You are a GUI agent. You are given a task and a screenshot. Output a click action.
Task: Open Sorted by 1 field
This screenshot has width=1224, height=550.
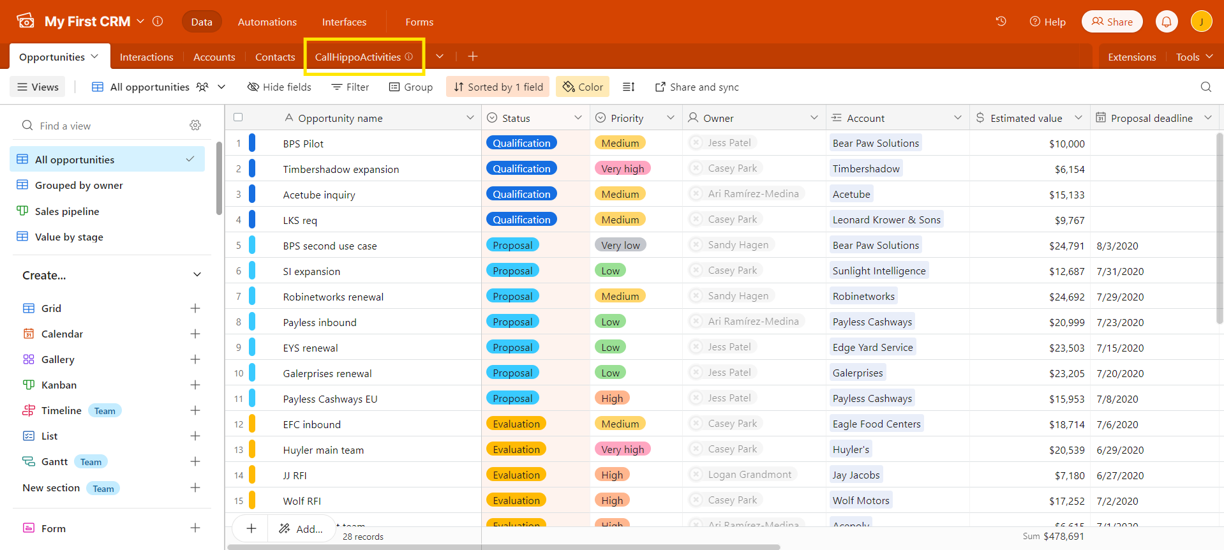tap(498, 87)
